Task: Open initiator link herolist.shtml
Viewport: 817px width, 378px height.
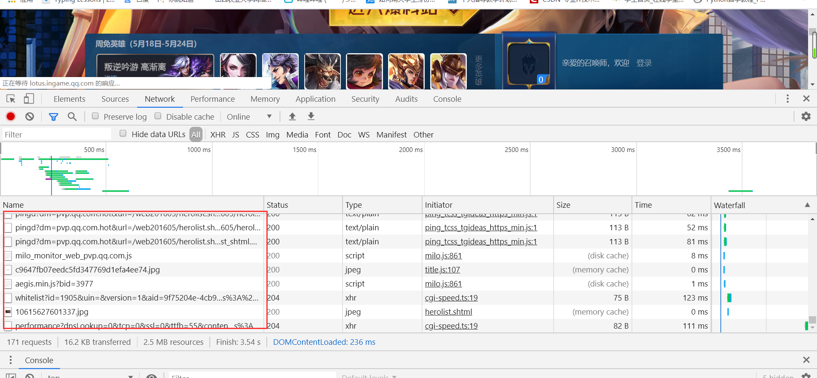Action: click(x=448, y=312)
